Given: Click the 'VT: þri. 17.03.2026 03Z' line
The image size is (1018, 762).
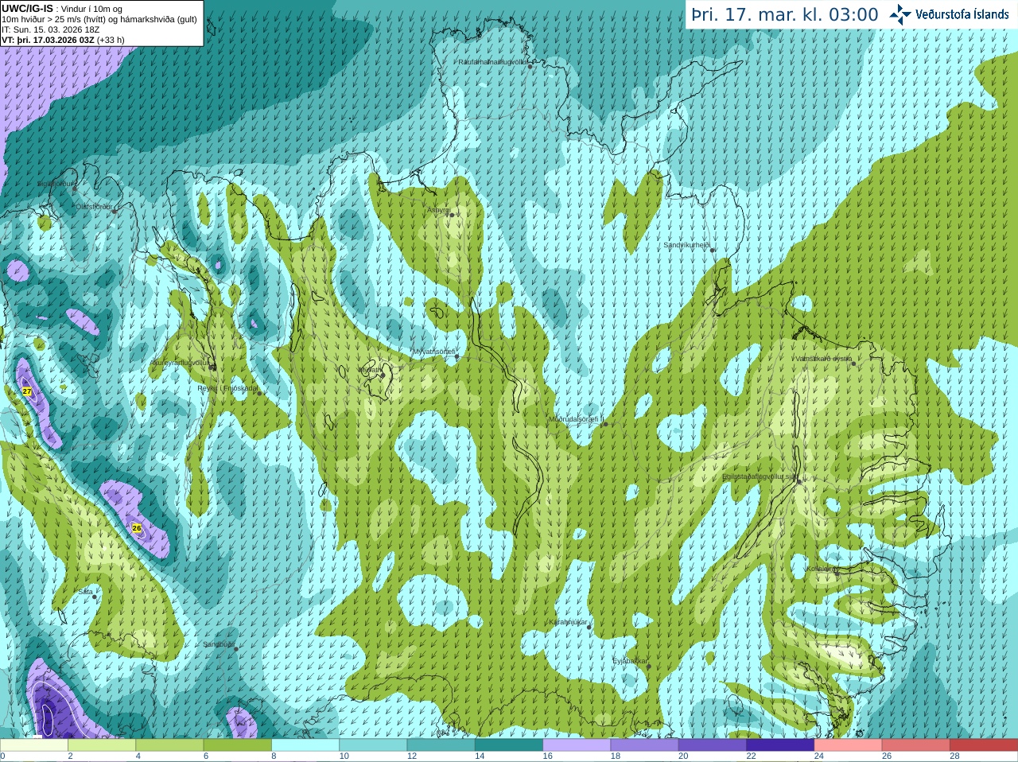Looking at the screenshot, I should pos(48,40).
